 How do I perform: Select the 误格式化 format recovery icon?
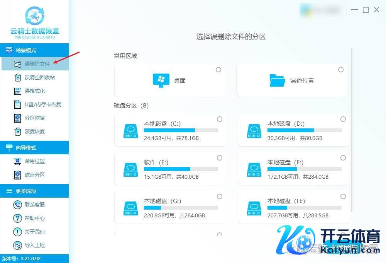17,91
